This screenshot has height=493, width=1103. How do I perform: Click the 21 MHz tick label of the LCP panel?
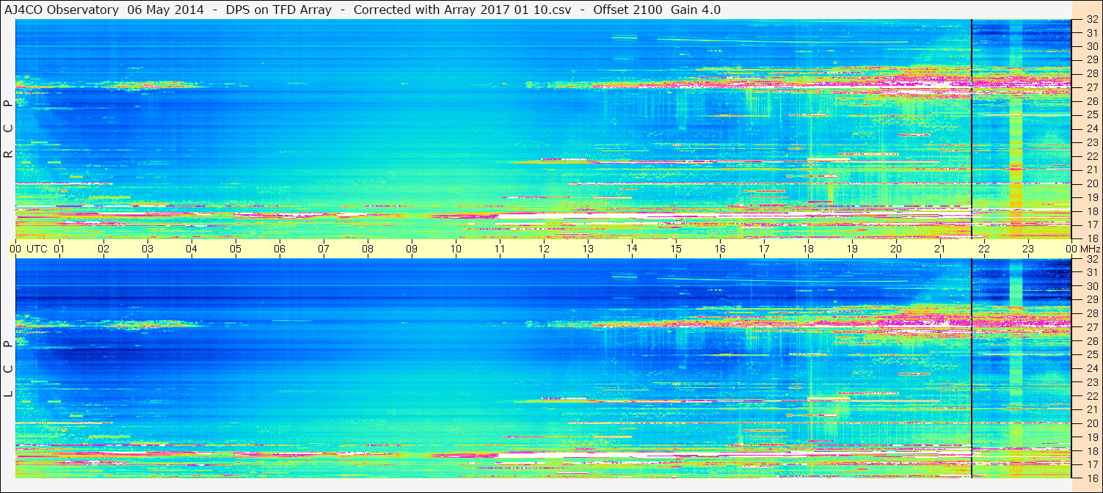point(1092,409)
